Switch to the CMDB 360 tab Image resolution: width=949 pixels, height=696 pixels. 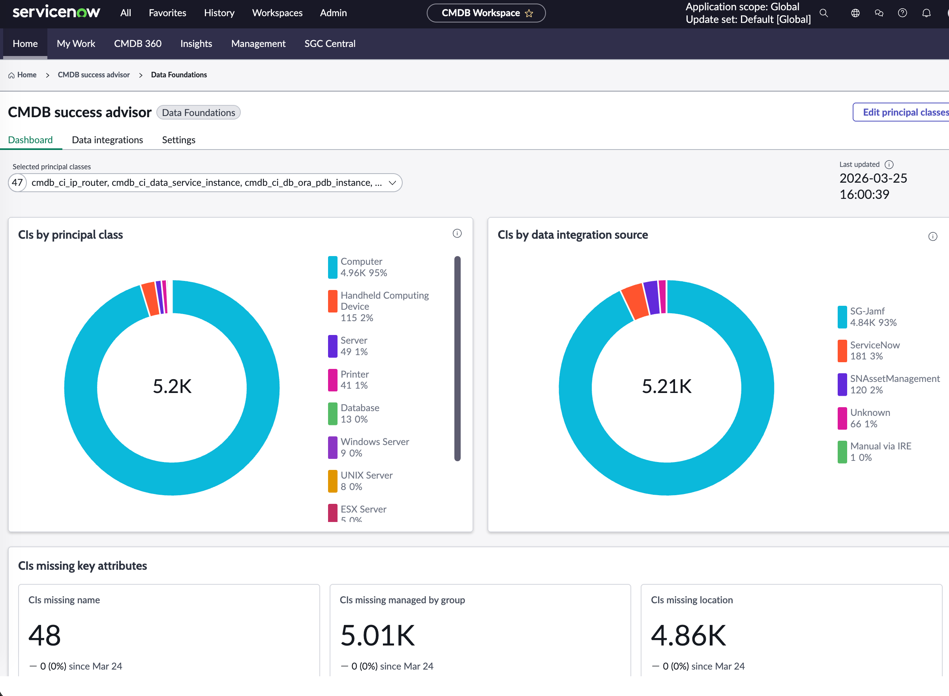(138, 43)
